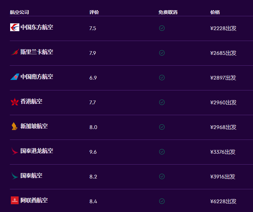253x212 pixels.
Task: Click free-cancellation checkmark for 斯里兰卡航空
Action: (162, 53)
